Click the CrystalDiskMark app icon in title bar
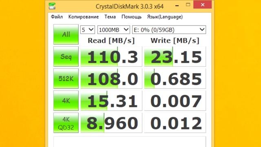The width and height of the screenshot is (261, 147). 52,6
